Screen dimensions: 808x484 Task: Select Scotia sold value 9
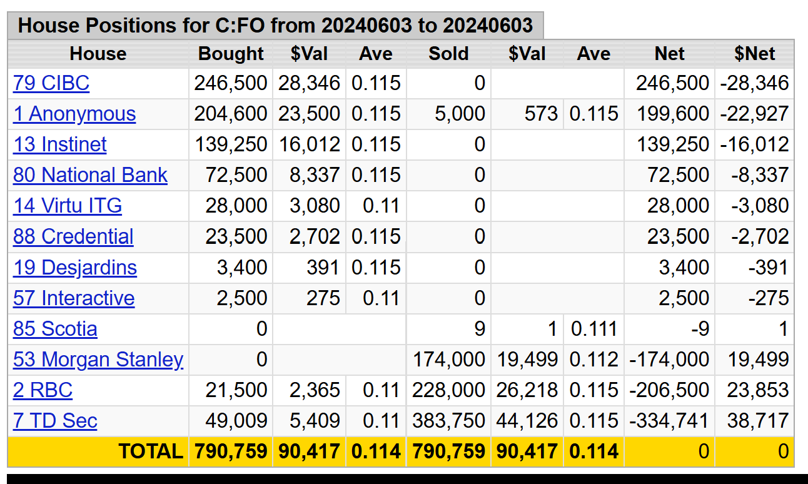[479, 329]
